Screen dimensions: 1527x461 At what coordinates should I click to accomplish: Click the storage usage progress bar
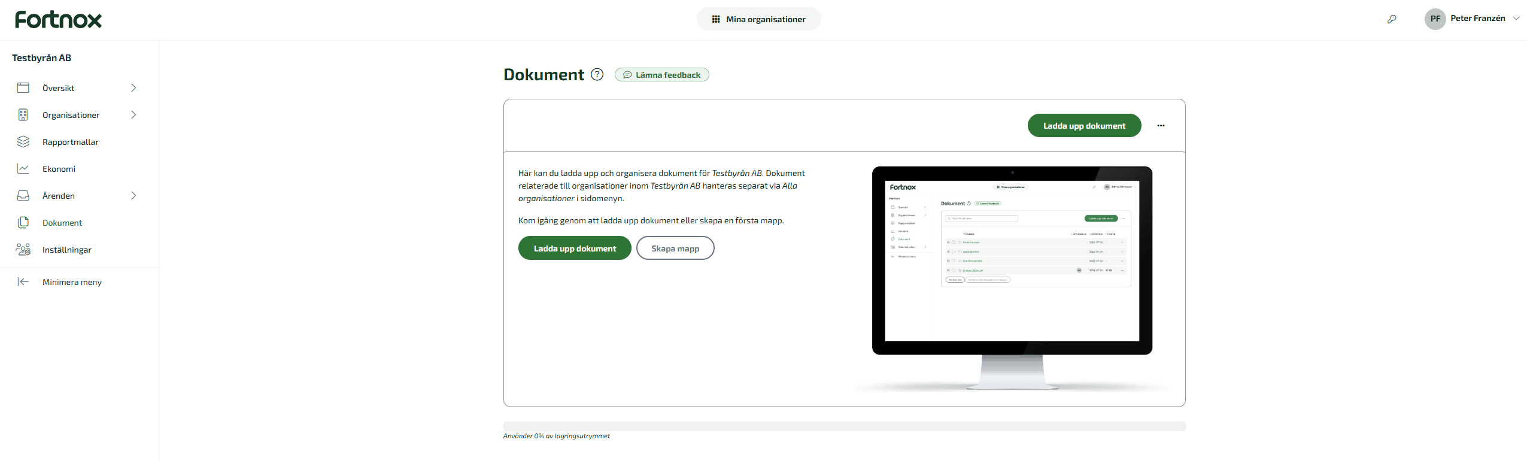click(x=844, y=426)
